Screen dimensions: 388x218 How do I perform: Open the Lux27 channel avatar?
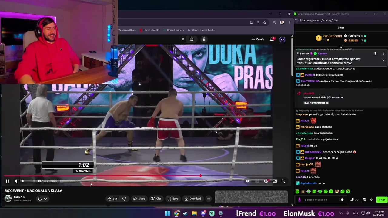click(8, 199)
